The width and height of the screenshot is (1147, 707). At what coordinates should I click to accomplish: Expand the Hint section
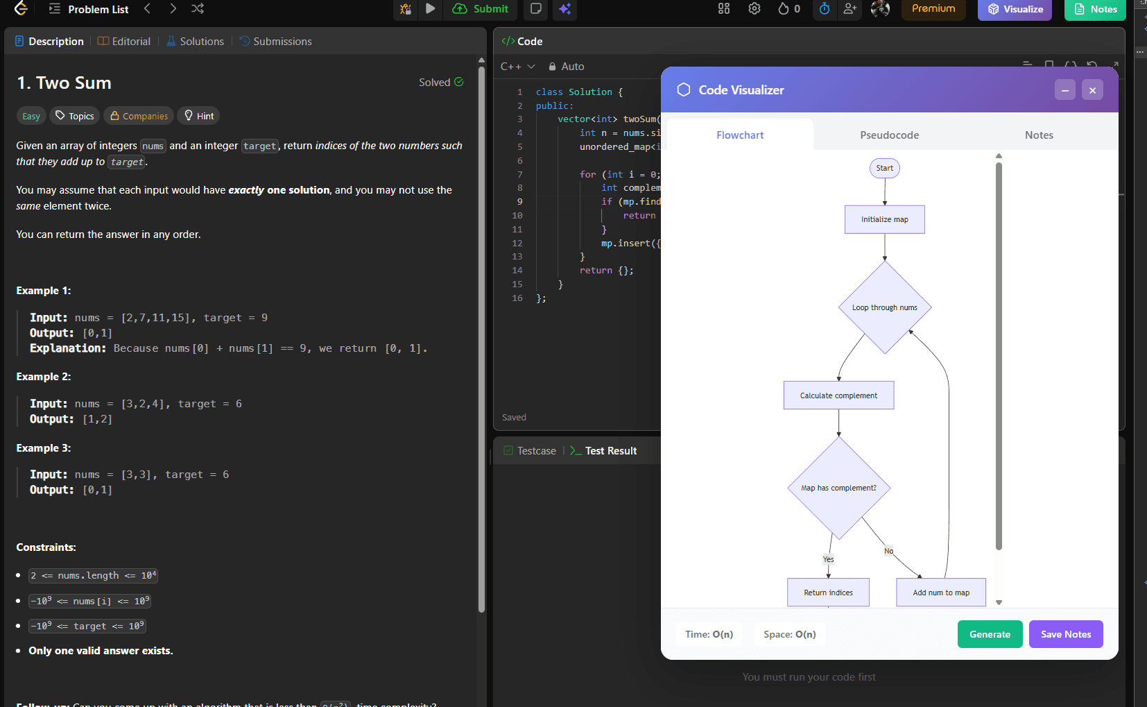pyautogui.click(x=198, y=116)
